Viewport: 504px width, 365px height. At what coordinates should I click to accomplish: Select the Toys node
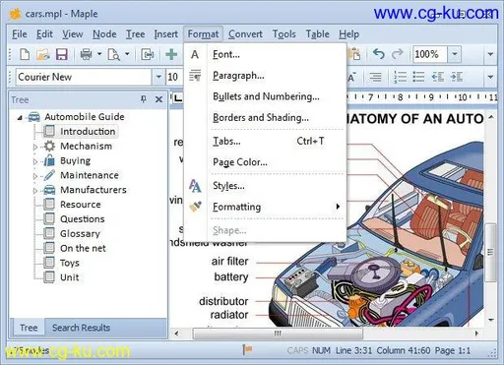(70, 263)
